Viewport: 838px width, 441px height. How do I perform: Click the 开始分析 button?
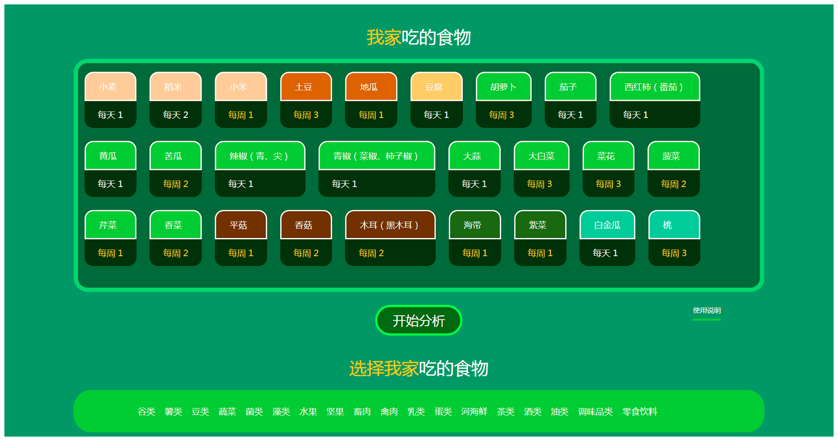pos(418,320)
